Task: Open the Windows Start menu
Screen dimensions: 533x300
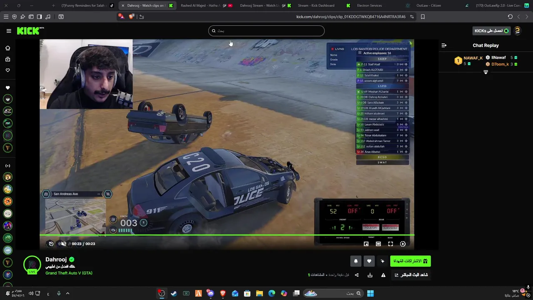Action: tap(370, 293)
